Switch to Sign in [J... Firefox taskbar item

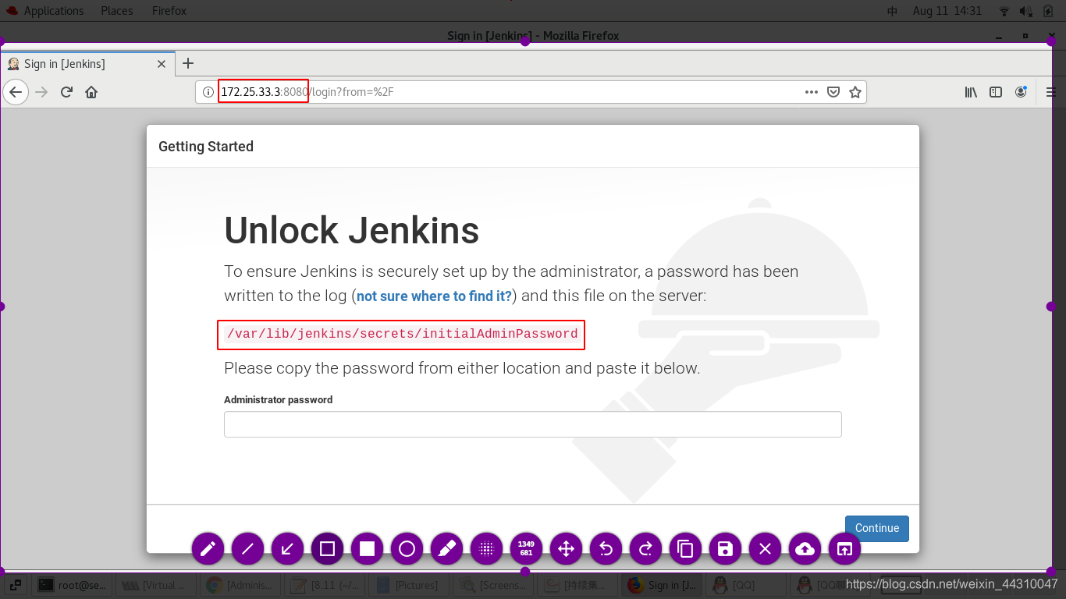click(660, 585)
